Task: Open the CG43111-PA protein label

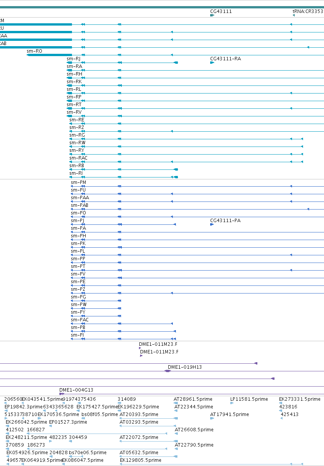Action: pyautogui.click(x=225, y=221)
